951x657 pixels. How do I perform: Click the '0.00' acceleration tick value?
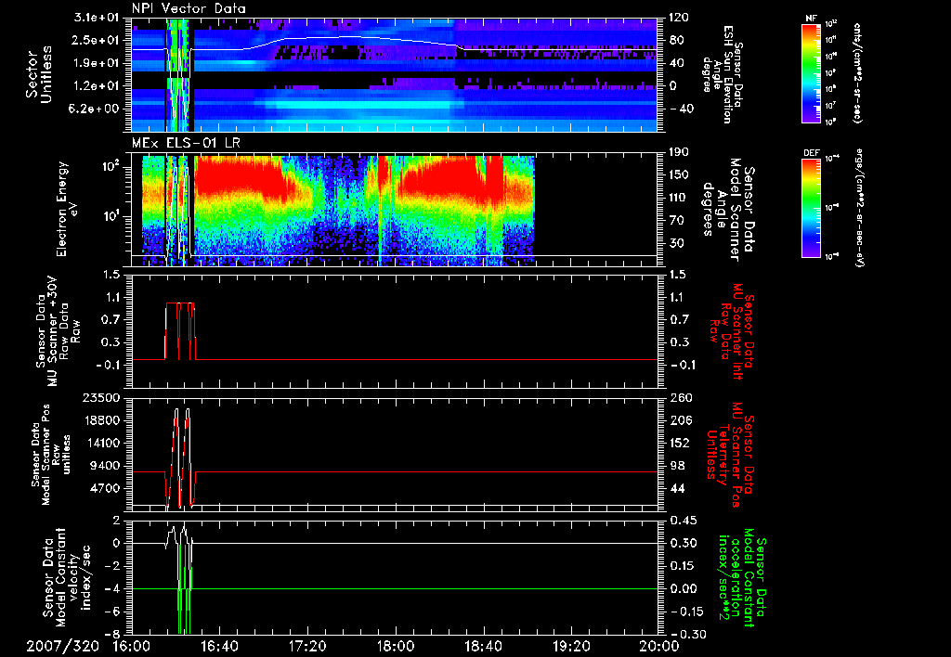point(682,589)
